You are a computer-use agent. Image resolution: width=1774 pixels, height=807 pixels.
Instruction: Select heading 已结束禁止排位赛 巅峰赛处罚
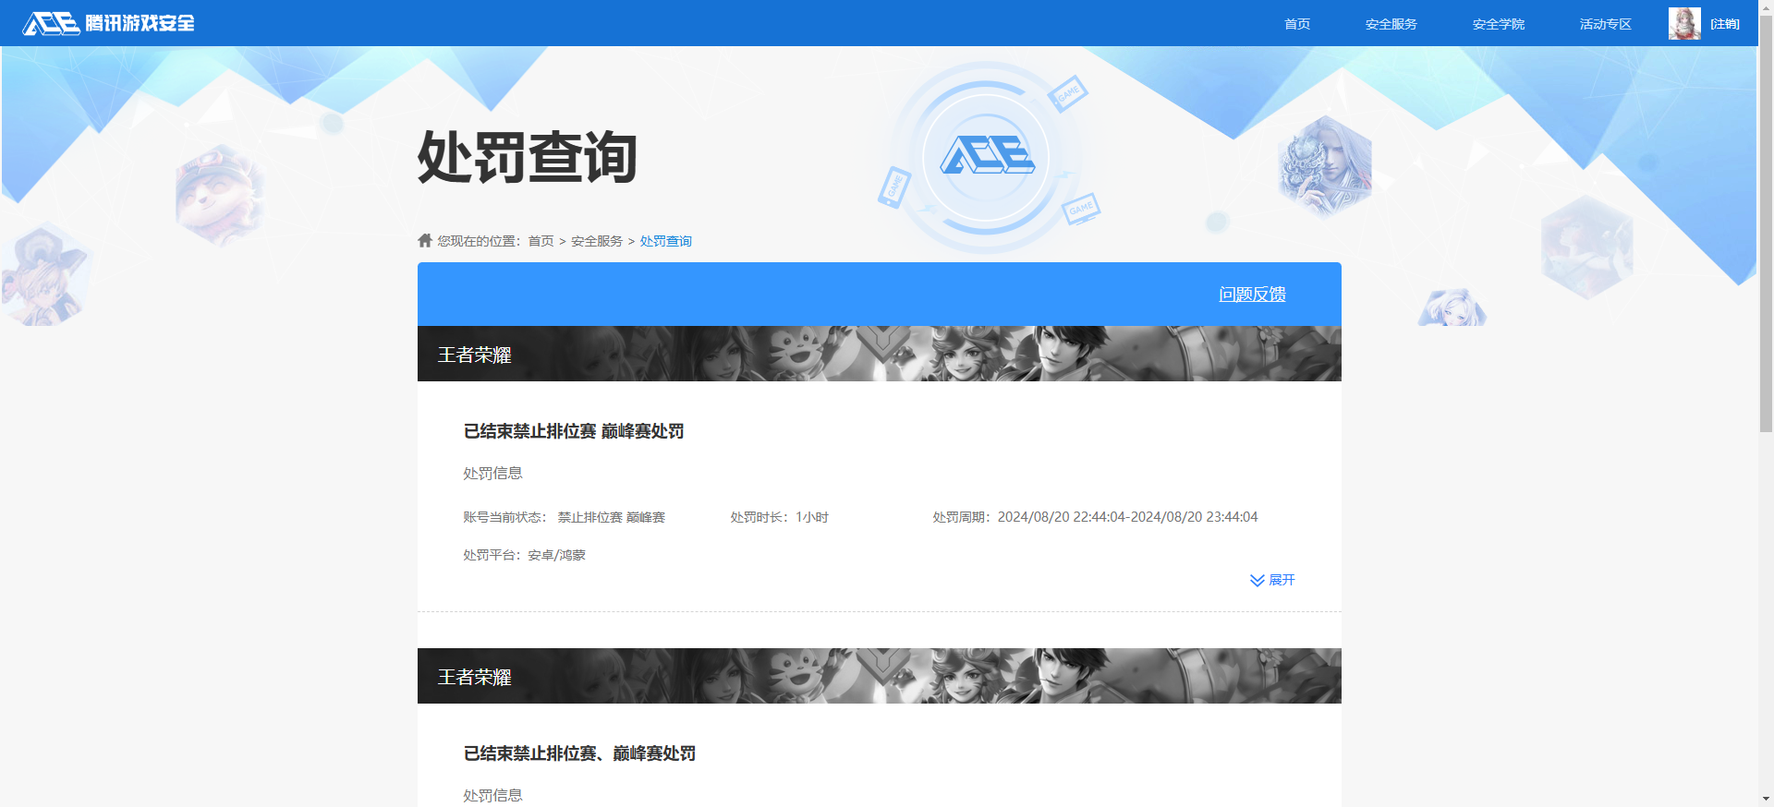(x=574, y=431)
